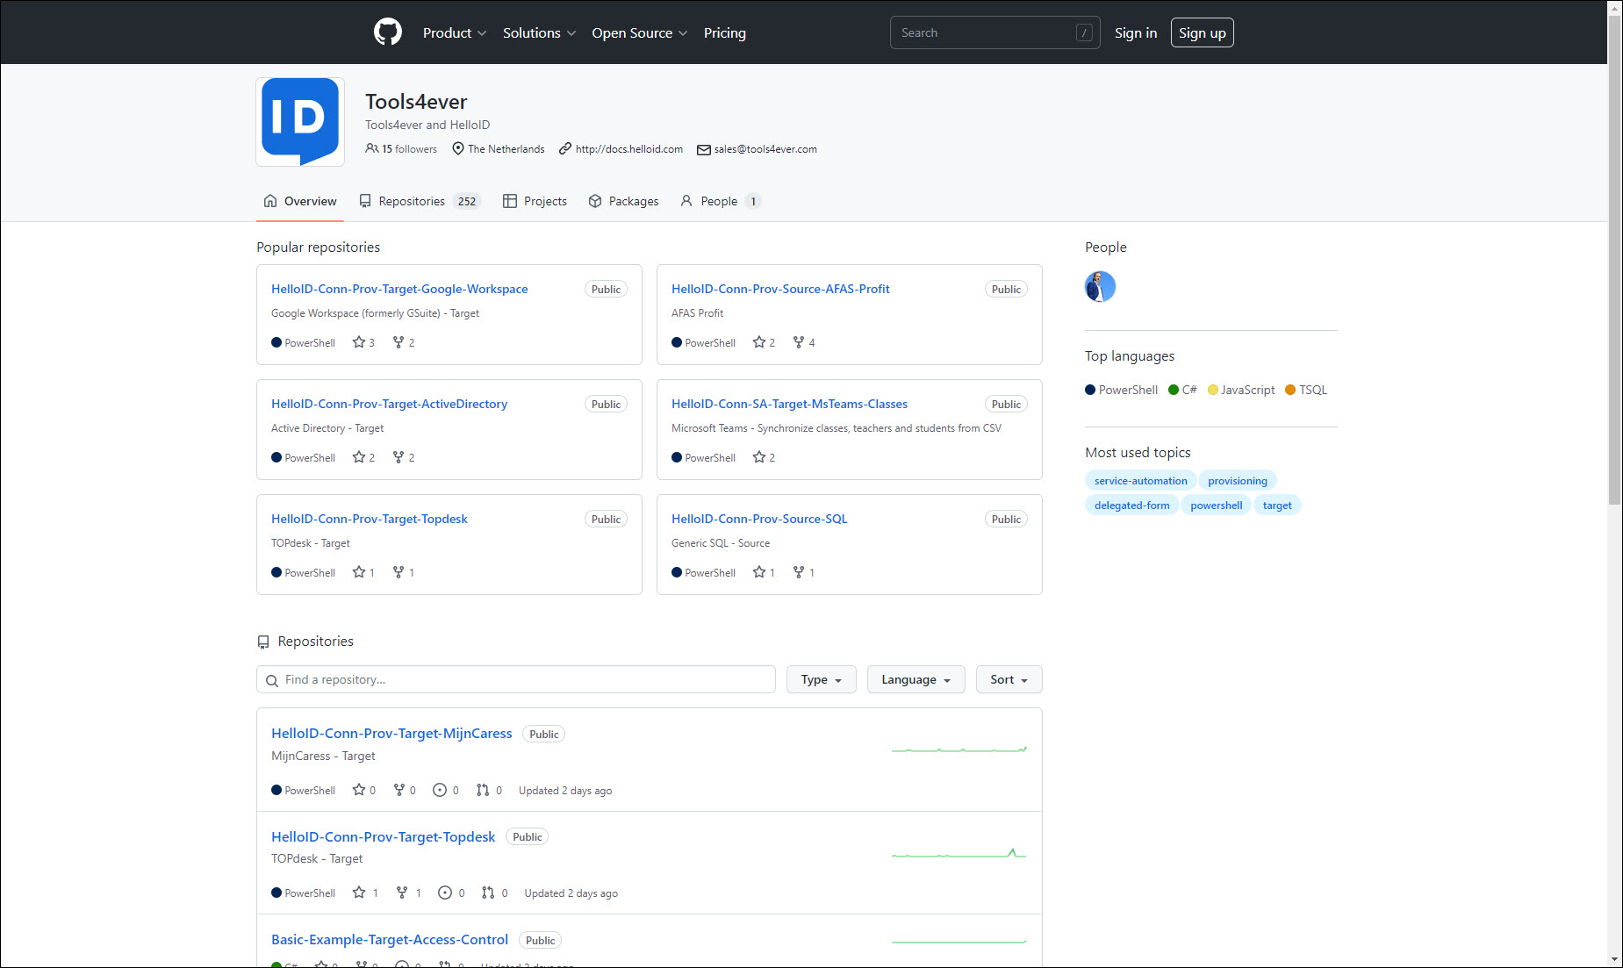The image size is (1623, 968).
Task: Click pull requests icon in Topdesk list row
Action: tap(488, 893)
